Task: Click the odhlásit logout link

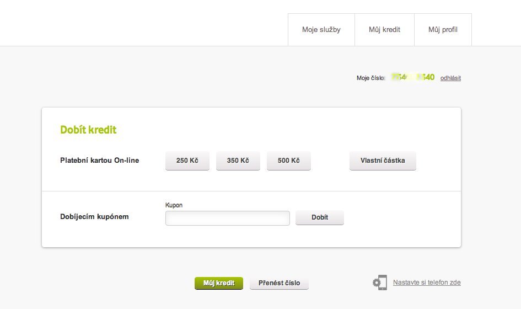Action: [x=450, y=78]
